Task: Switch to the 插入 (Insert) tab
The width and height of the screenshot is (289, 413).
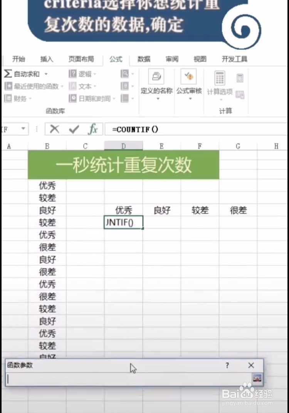Action: (x=47, y=59)
